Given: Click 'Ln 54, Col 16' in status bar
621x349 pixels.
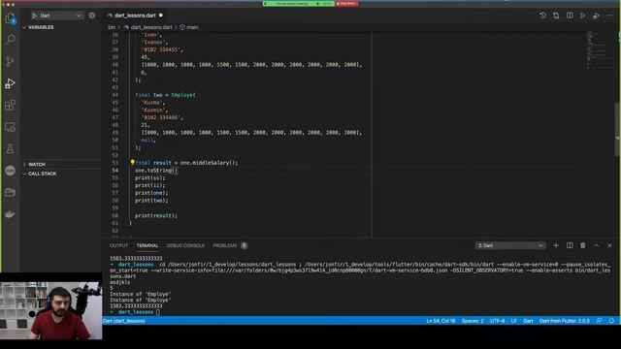Looking at the screenshot, I should pos(441,321).
